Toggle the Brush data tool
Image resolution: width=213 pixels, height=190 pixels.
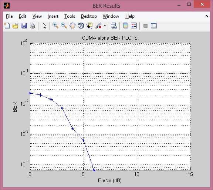point(98,26)
